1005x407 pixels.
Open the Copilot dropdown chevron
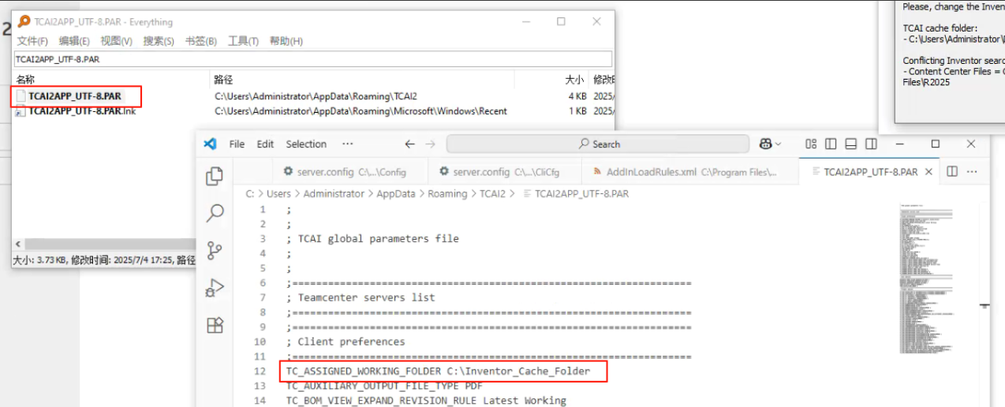[779, 144]
